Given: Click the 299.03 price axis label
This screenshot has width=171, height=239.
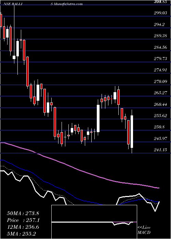Looking at the screenshot, I should [160, 13].
